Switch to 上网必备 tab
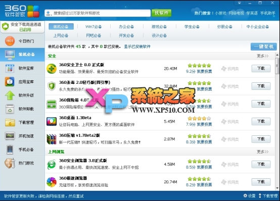This screenshot has width=280, height=201. (x=61, y=35)
